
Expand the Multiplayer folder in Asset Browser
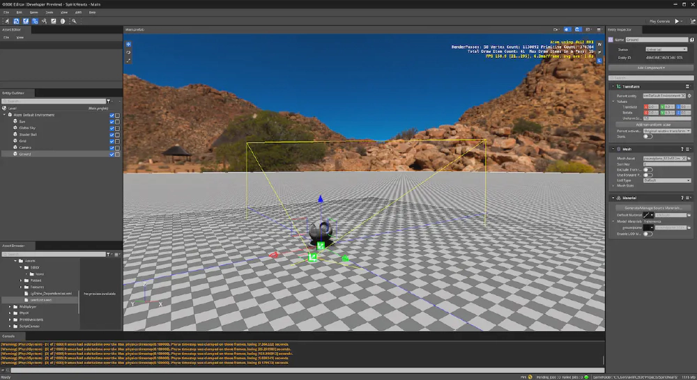(10, 306)
